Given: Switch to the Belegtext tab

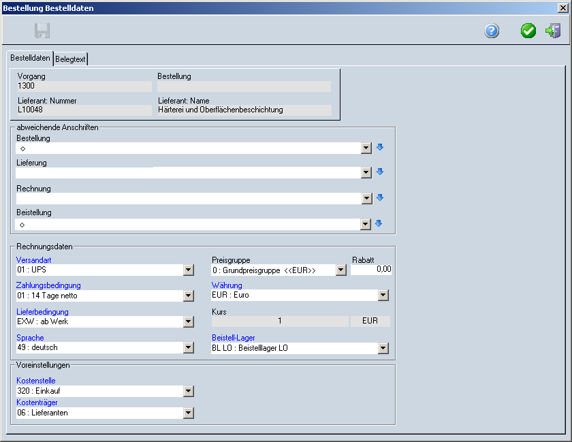Looking at the screenshot, I should coord(71,59).
